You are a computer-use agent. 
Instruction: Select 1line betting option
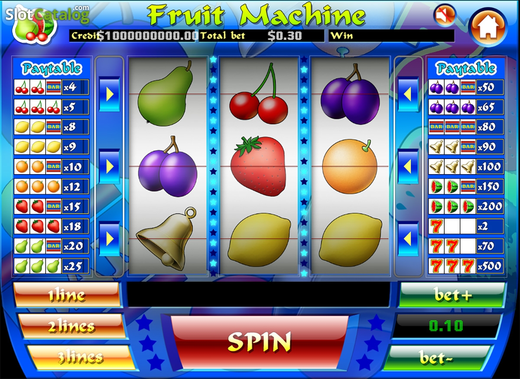[x=67, y=295]
